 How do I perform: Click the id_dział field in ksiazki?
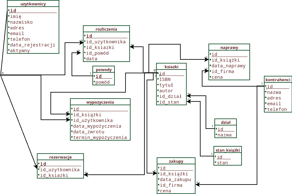click(x=170, y=96)
